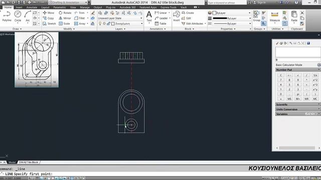Click the Fillet tool

coord(80,18)
